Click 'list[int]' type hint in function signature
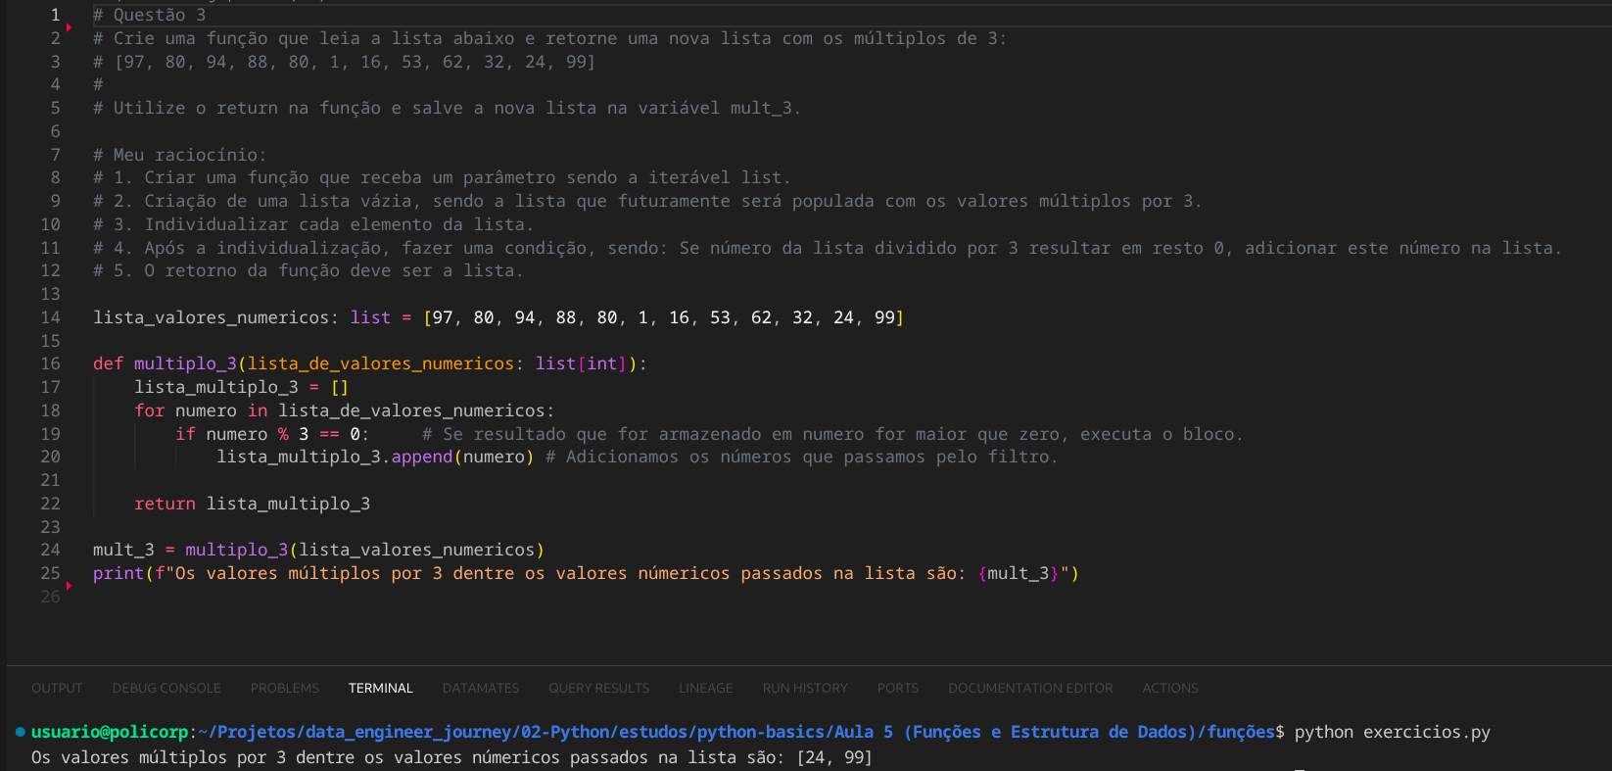 (581, 363)
